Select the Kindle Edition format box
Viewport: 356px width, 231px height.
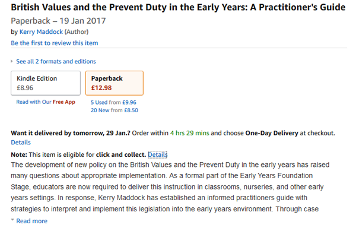[46, 83]
